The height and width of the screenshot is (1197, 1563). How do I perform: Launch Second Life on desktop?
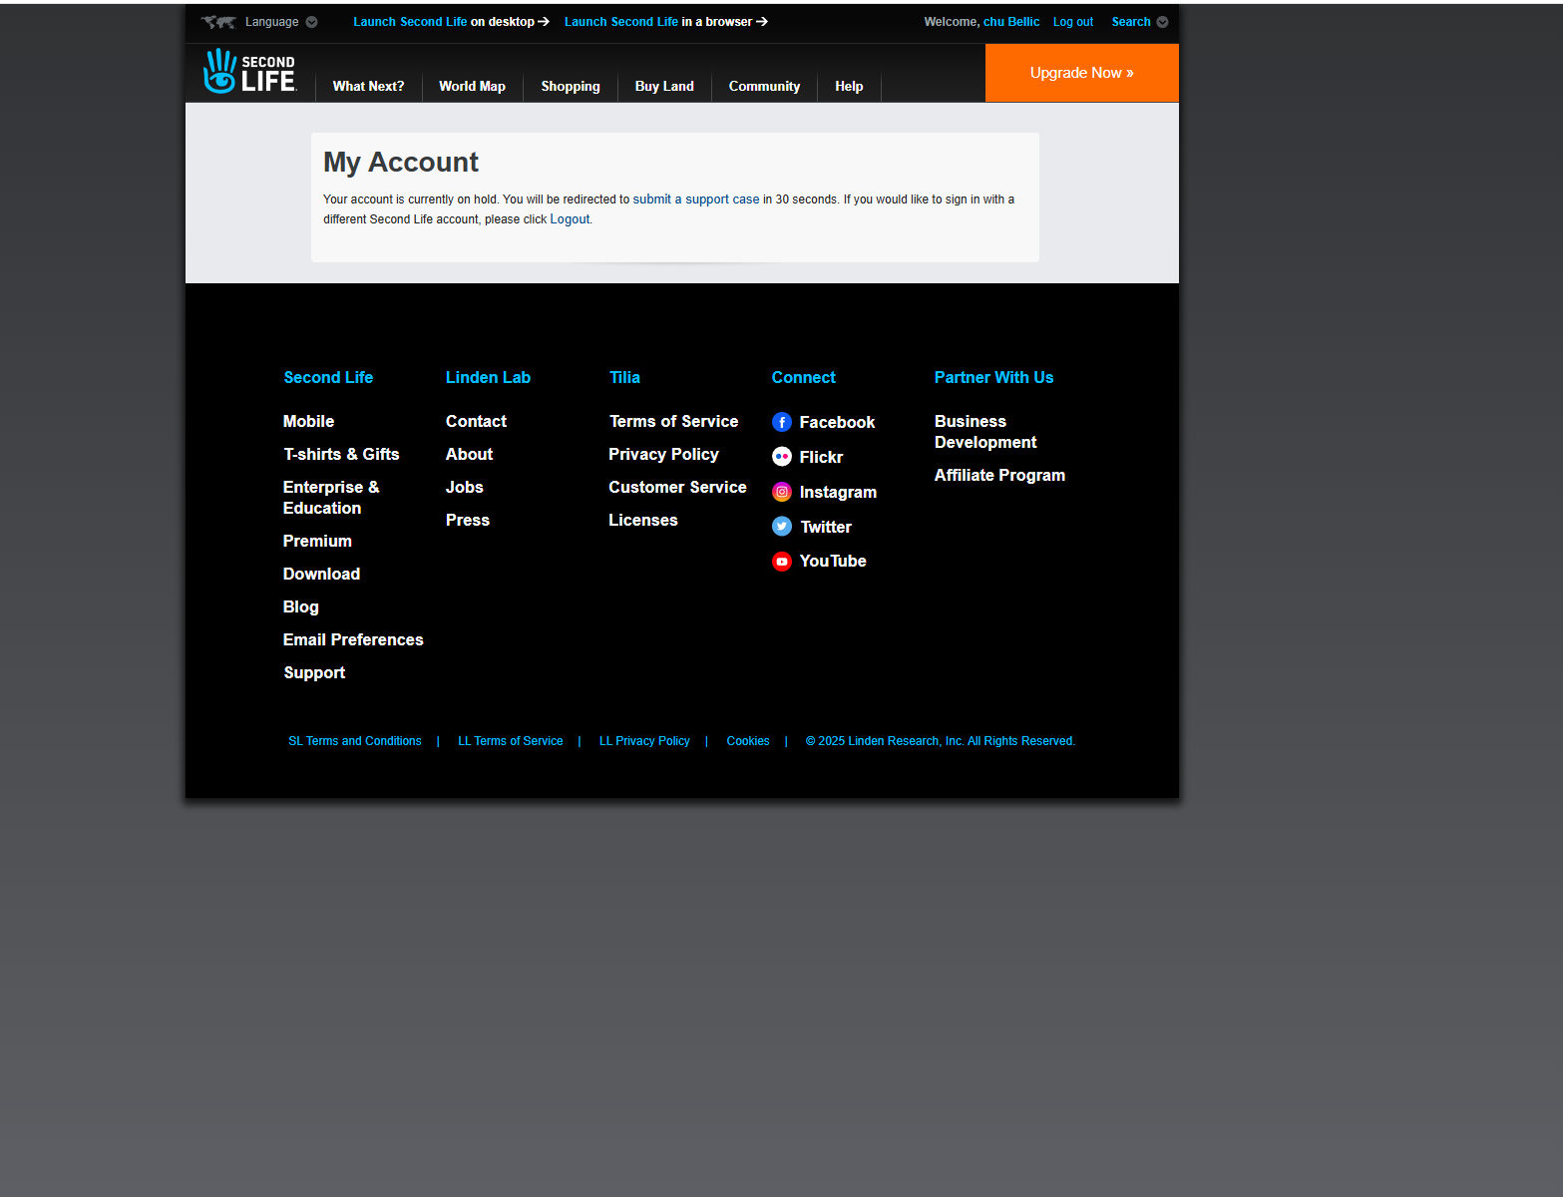point(452,22)
